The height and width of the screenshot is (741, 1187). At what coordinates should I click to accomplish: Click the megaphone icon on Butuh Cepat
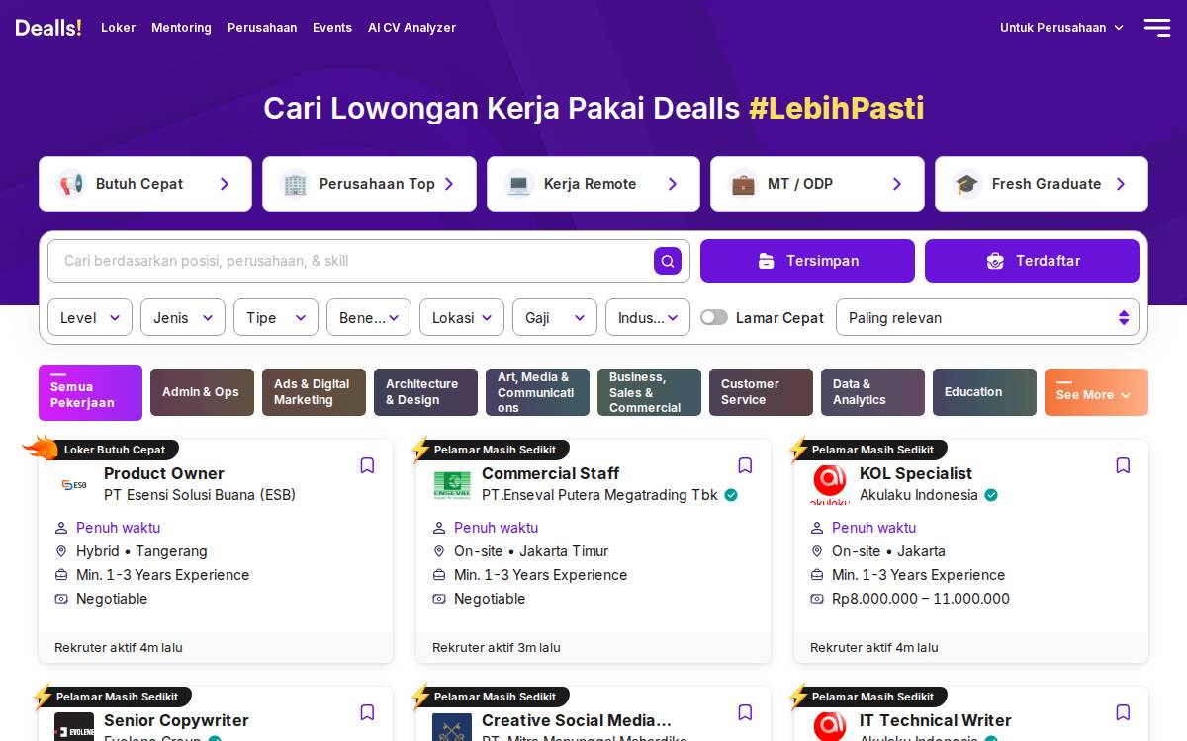[x=70, y=184]
